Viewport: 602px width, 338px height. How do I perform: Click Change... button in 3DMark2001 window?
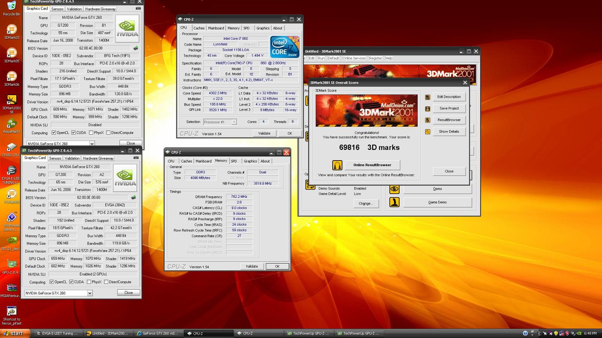(x=366, y=203)
